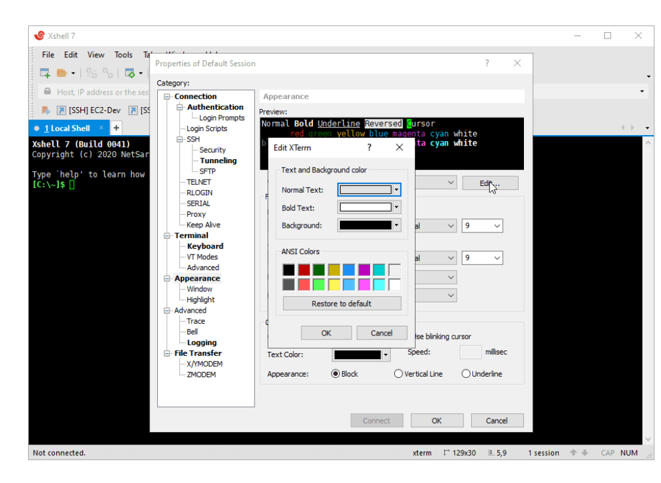Click the help question mark in Edit XTerm
Image resolution: width=661 pixels, height=483 pixels.
coord(369,148)
